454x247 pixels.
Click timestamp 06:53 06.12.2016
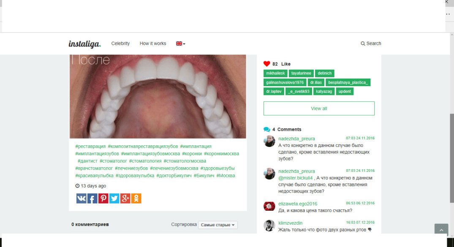click(360, 203)
